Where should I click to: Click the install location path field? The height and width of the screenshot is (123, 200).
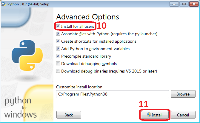tap(112, 94)
